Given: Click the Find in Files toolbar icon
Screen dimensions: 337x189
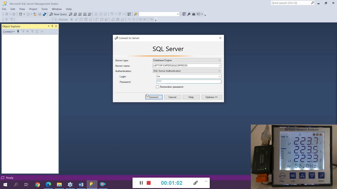Looking at the screenshot, I should (136, 14).
